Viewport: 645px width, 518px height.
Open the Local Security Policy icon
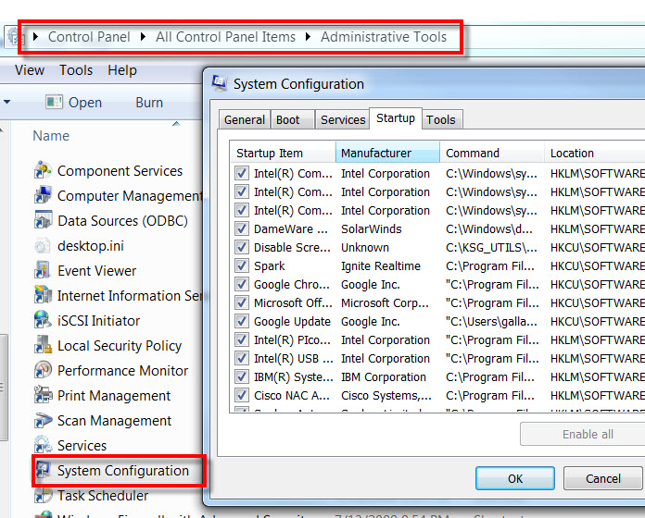43,346
